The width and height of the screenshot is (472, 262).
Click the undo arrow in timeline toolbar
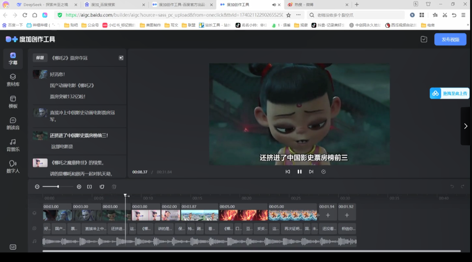coord(452,187)
